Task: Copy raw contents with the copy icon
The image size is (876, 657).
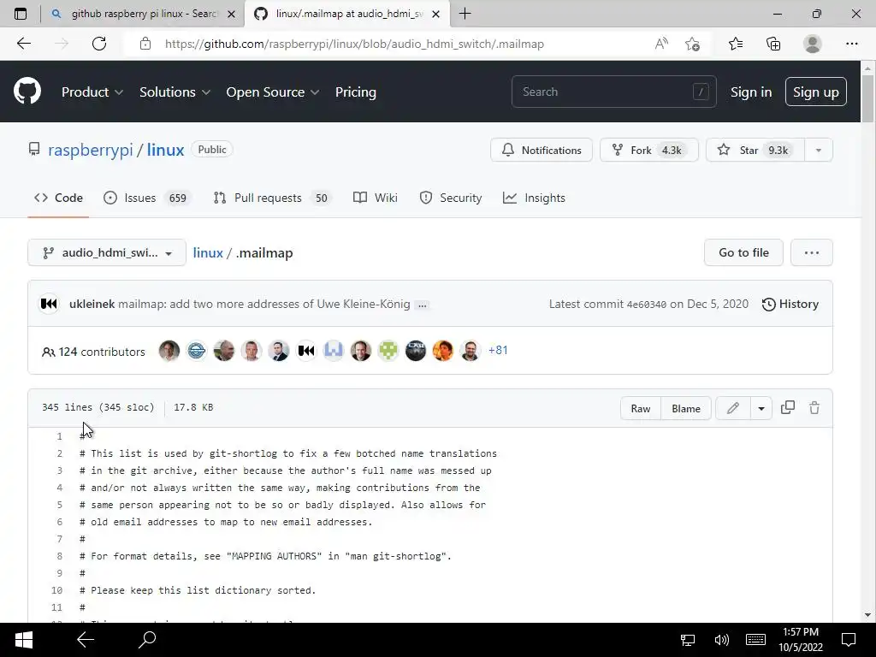Action: click(x=788, y=408)
